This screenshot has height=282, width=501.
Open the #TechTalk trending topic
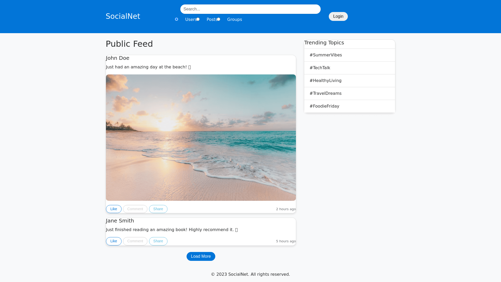click(x=320, y=68)
